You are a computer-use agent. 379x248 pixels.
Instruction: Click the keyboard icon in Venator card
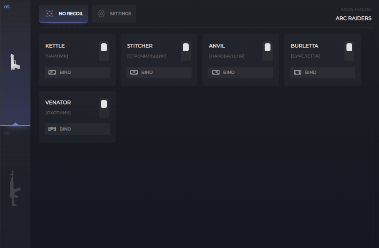click(52, 129)
